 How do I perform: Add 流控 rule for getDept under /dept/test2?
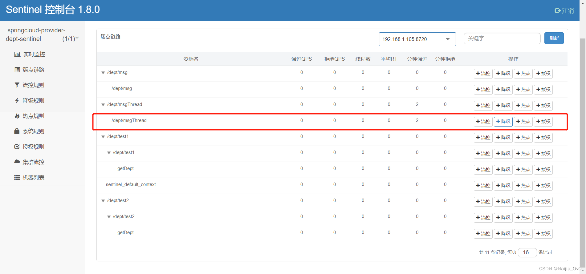(483, 234)
